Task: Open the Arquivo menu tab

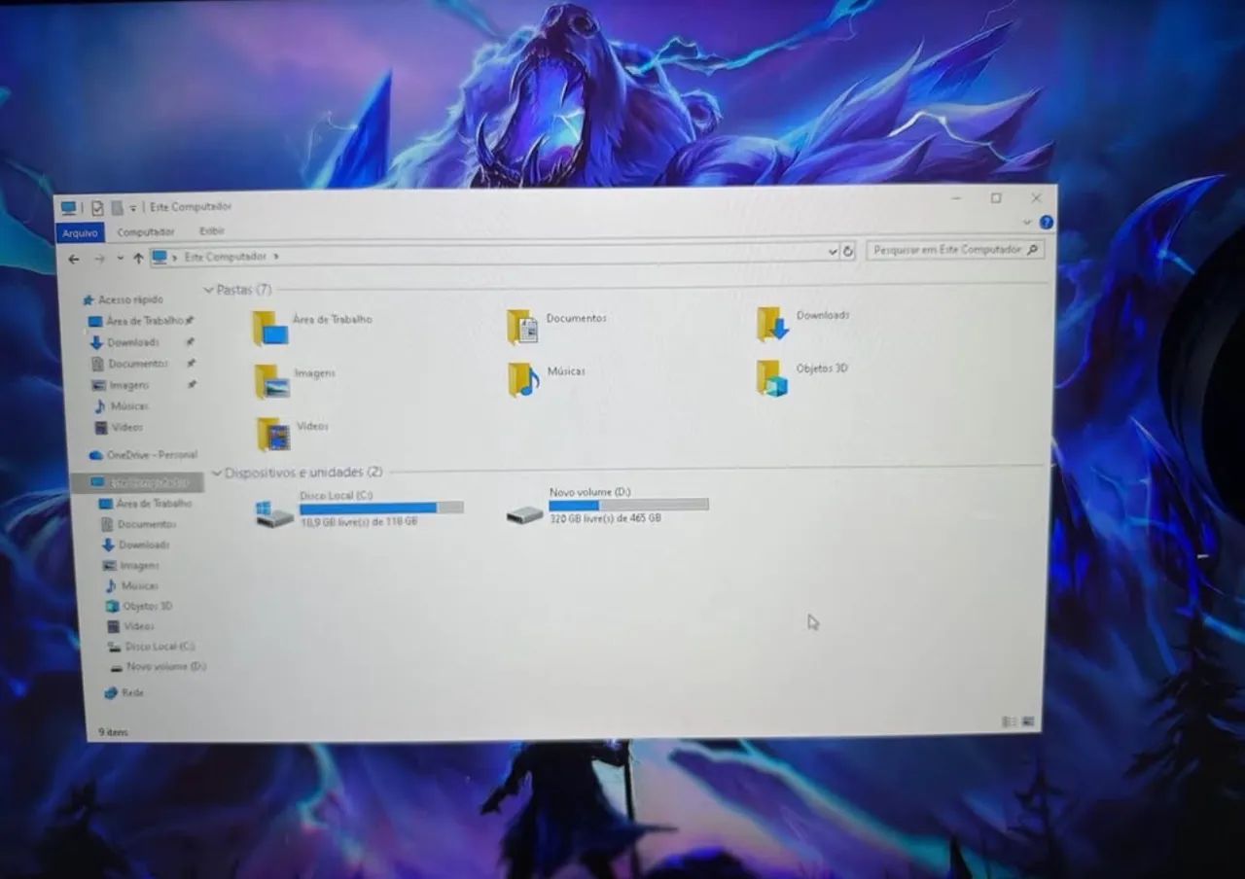Action: point(81,233)
